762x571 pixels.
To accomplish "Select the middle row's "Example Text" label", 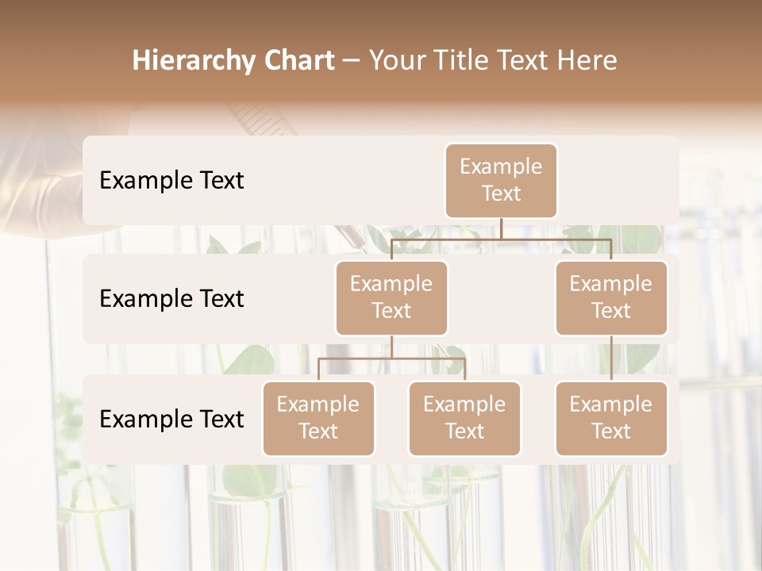I will [171, 298].
